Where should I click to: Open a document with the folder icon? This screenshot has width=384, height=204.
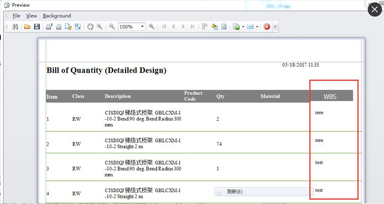pyautogui.click(x=27, y=27)
